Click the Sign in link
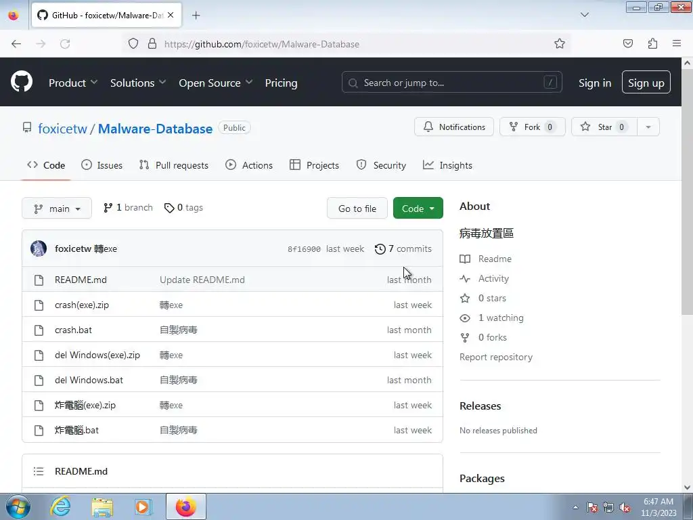 [595, 83]
